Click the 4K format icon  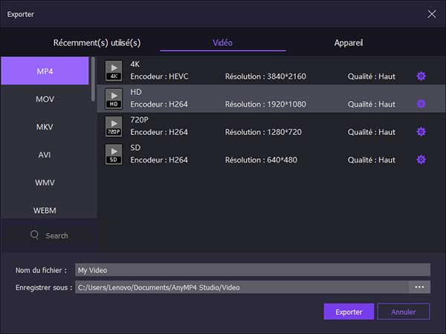point(113,71)
